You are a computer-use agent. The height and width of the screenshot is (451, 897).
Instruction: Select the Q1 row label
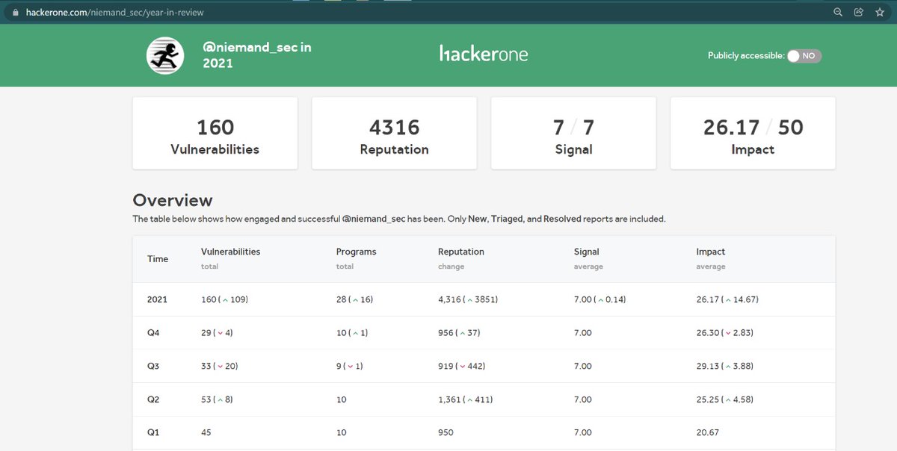coord(152,432)
